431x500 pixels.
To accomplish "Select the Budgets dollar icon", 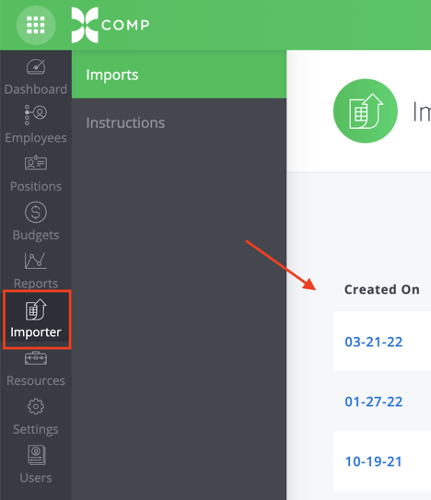I will (36, 212).
